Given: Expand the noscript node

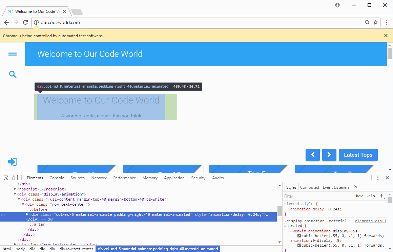Looking at the screenshot, I should point(15,189).
